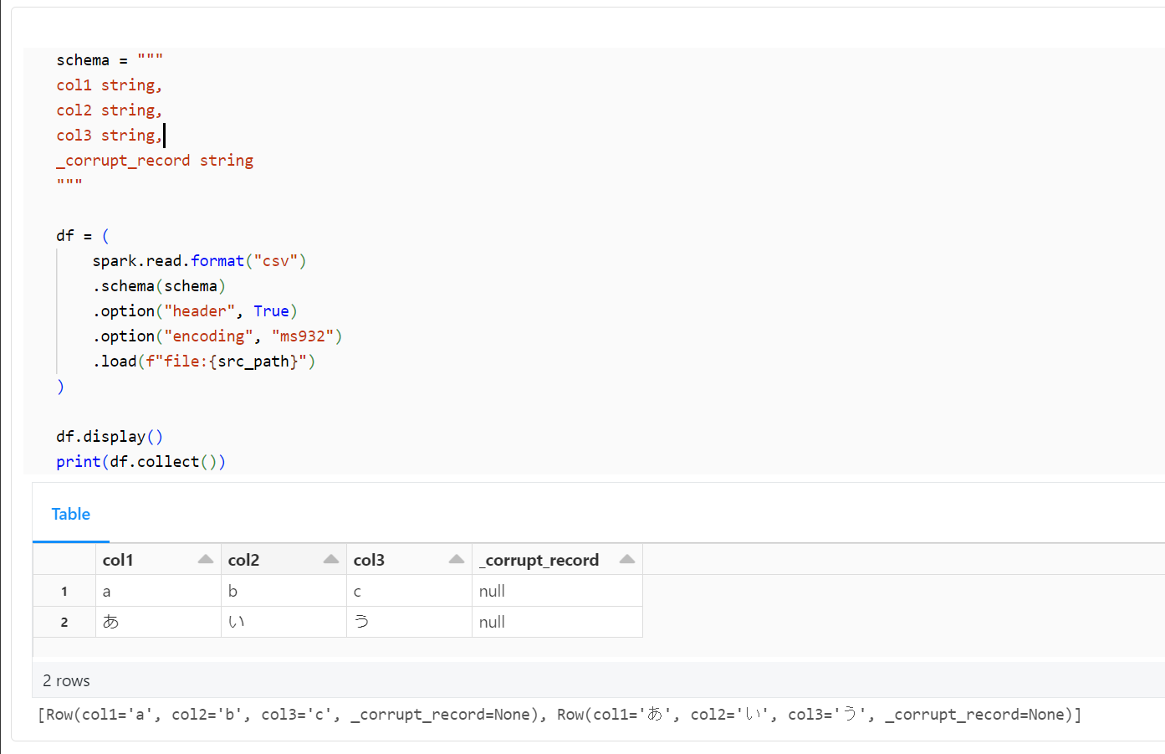Place cursor on 'col1 string,' code line
1165x754 pixels.
pyautogui.click(x=109, y=85)
